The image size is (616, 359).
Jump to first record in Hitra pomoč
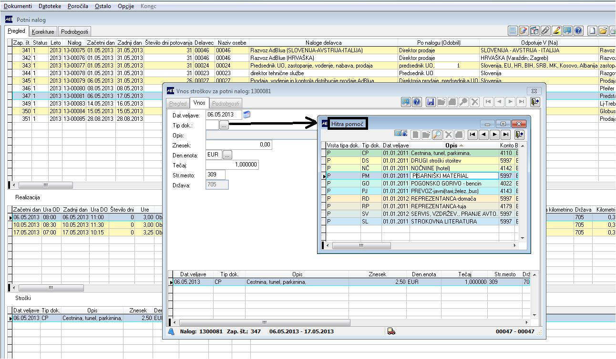[x=472, y=135]
